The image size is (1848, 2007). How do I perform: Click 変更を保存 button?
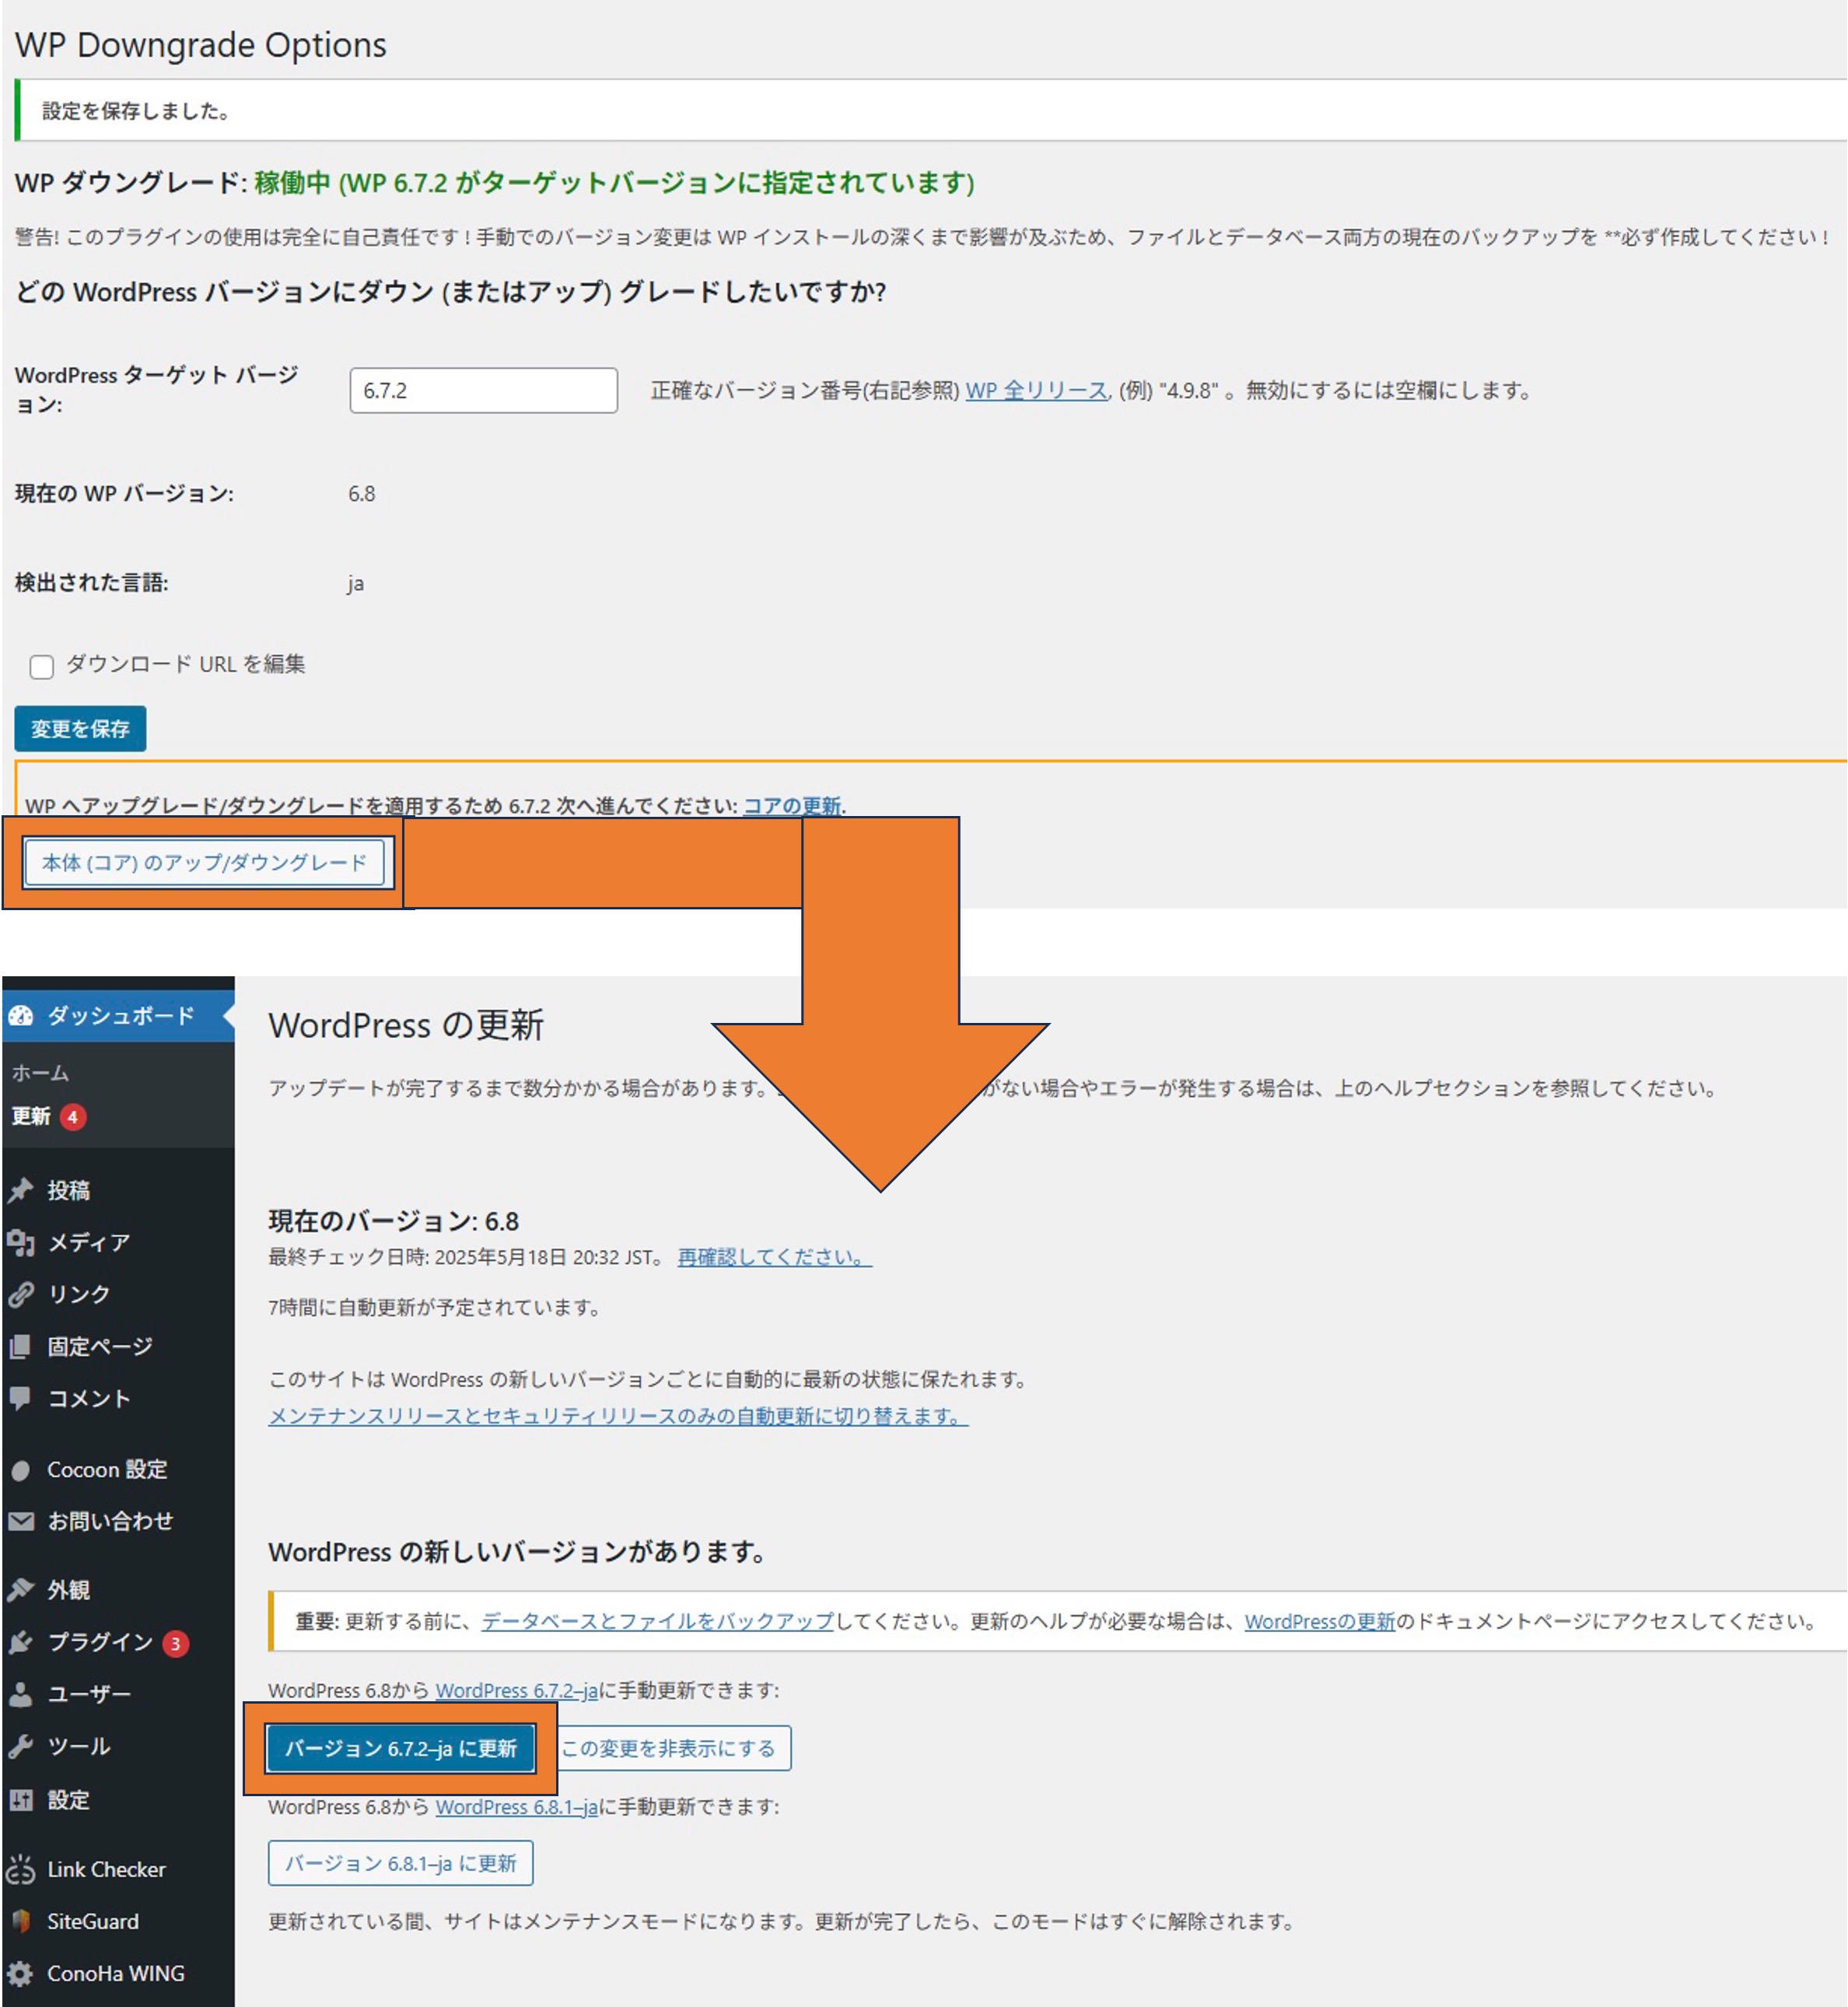[x=80, y=728]
